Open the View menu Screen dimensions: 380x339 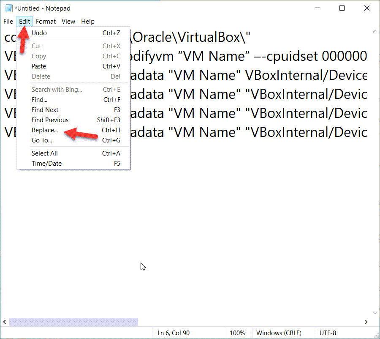pos(68,22)
